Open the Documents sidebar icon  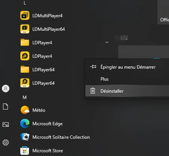coord(6,106)
